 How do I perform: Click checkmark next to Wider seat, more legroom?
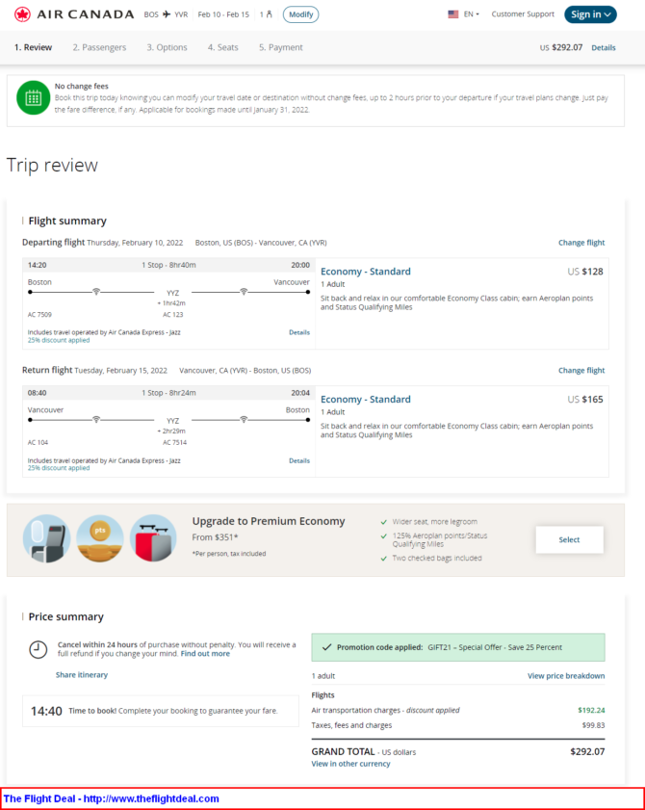384,522
